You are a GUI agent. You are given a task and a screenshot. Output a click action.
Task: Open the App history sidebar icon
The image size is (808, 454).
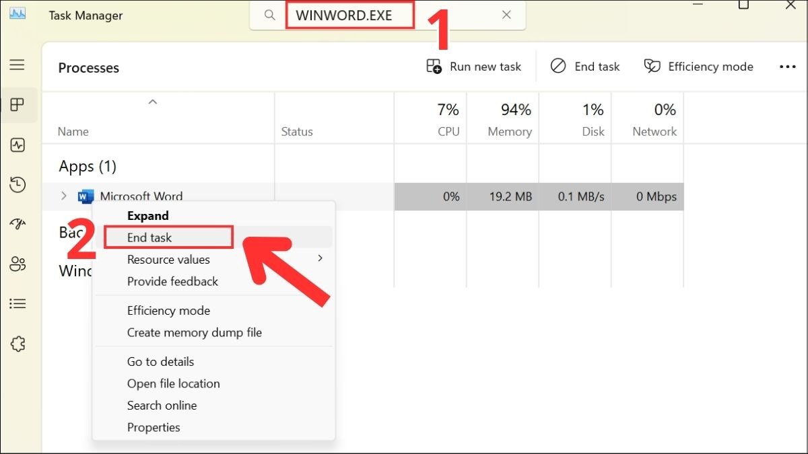(17, 184)
